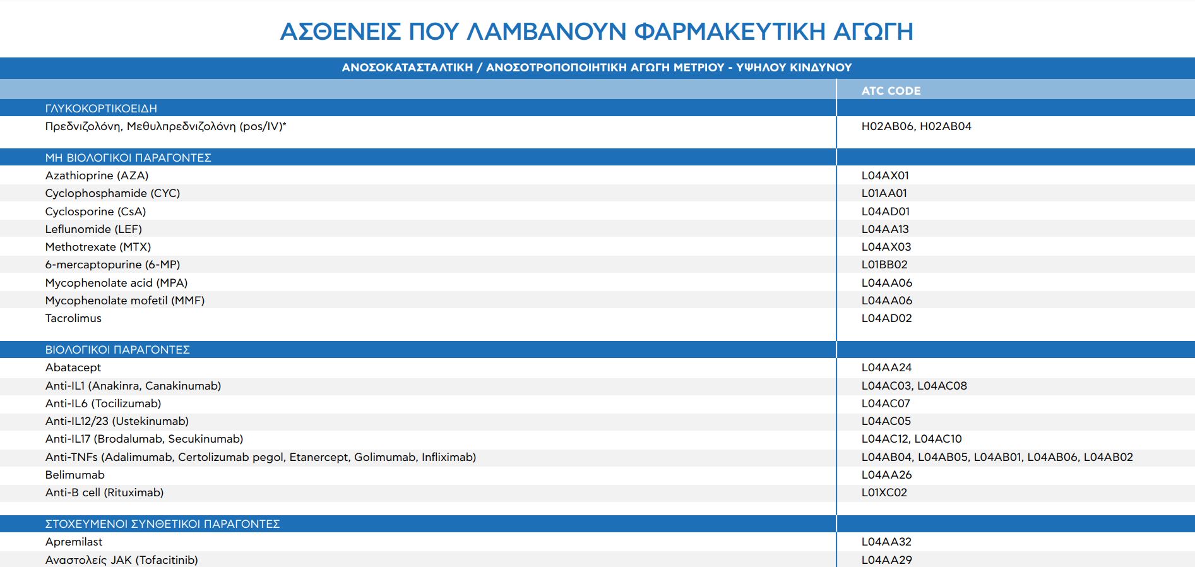
Task: Click the Azathioprine (AZA) row
Action: pos(97,176)
